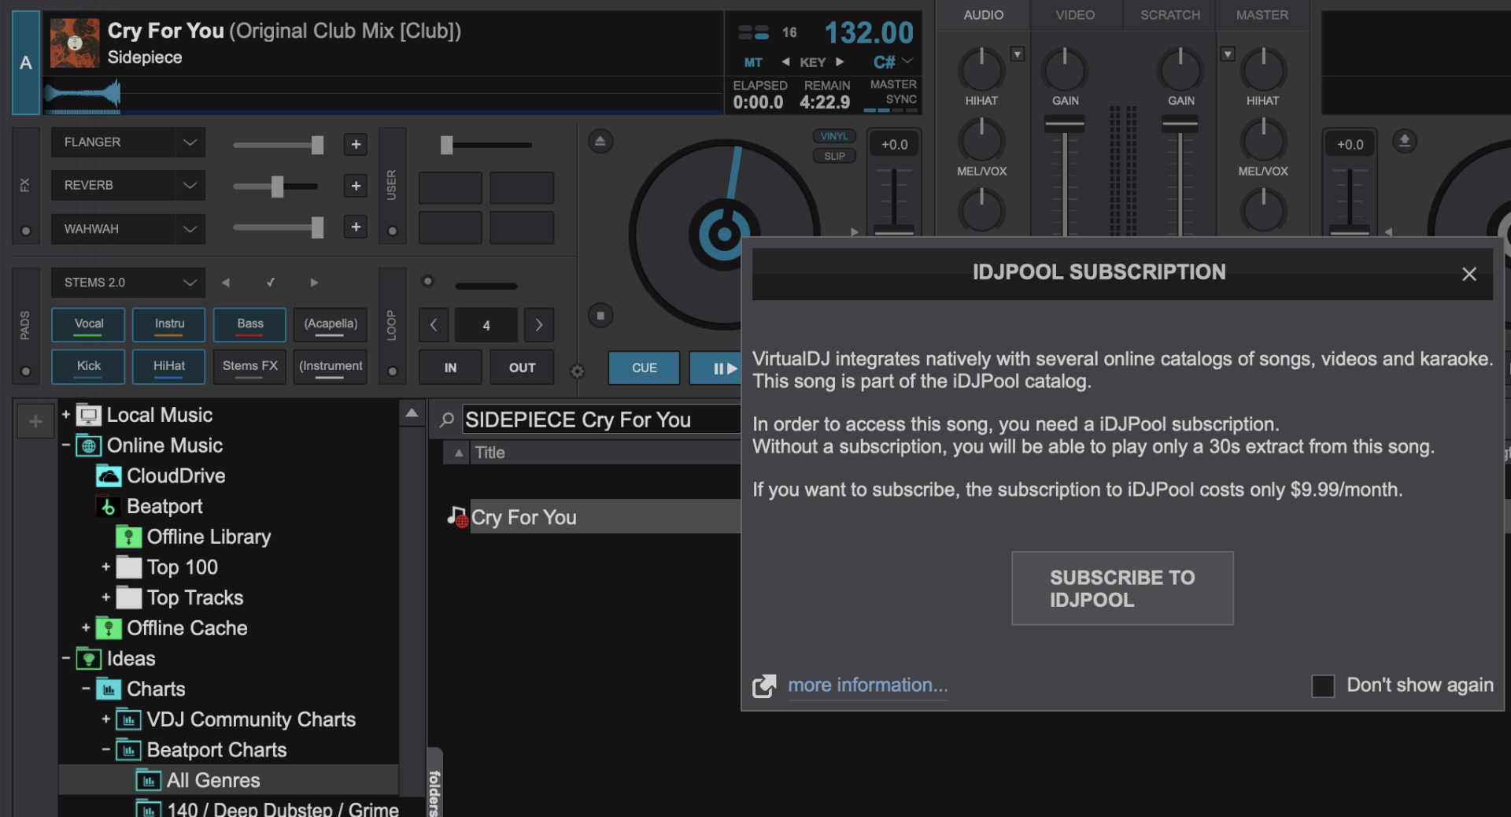Click the MASTER SYNC indicator on deck A
1511x817 pixels.
point(892,93)
